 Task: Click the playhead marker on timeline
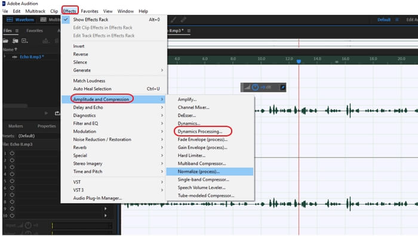[x=299, y=61]
